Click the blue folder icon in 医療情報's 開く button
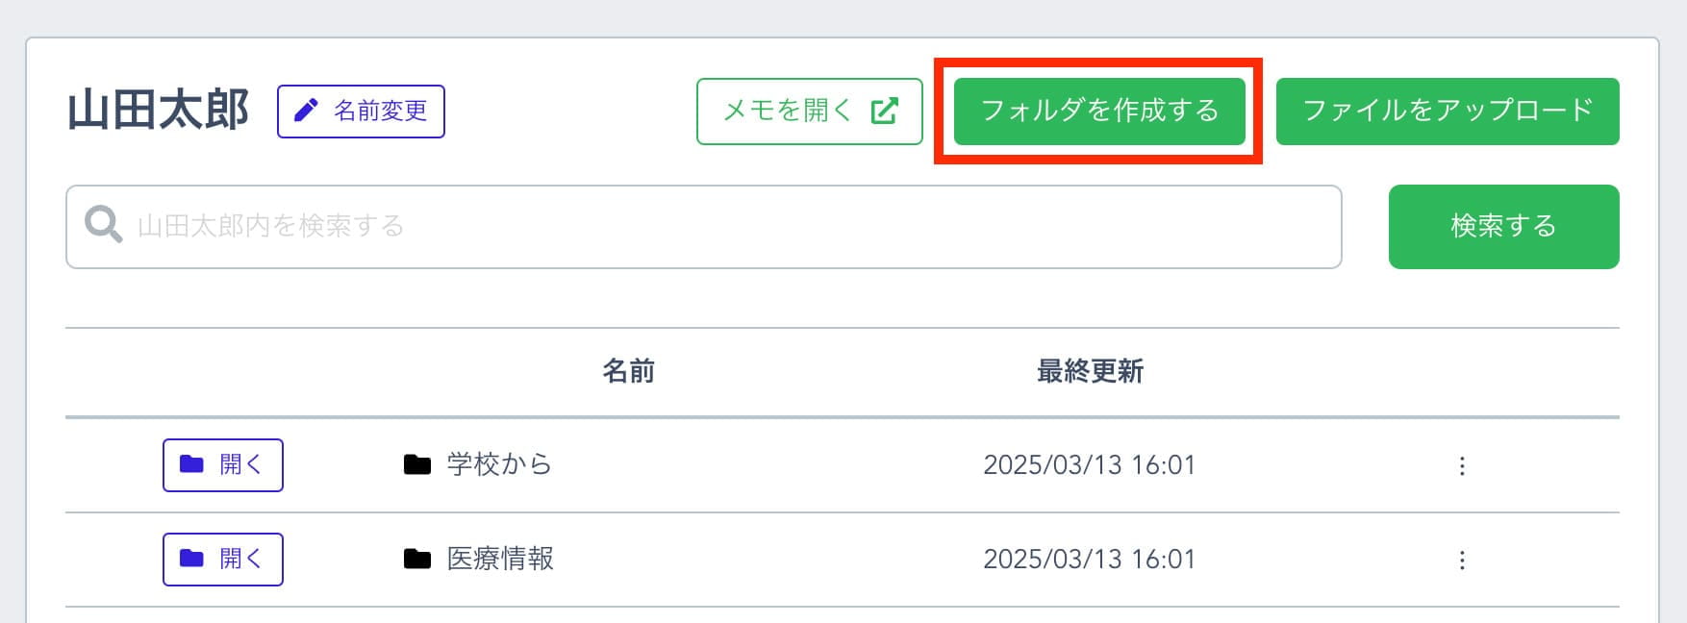 (x=191, y=559)
